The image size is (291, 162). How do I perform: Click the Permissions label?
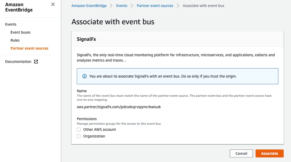pyautogui.click(x=87, y=119)
